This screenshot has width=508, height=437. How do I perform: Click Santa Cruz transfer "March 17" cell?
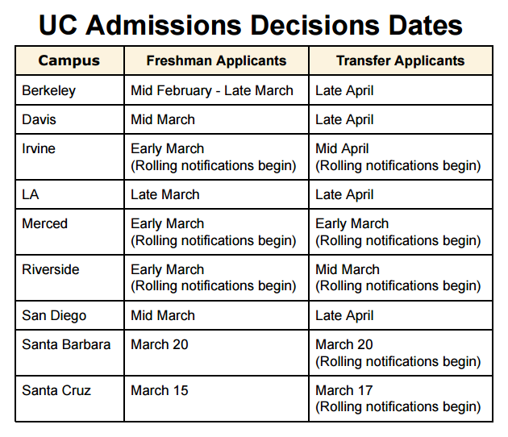(344, 390)
